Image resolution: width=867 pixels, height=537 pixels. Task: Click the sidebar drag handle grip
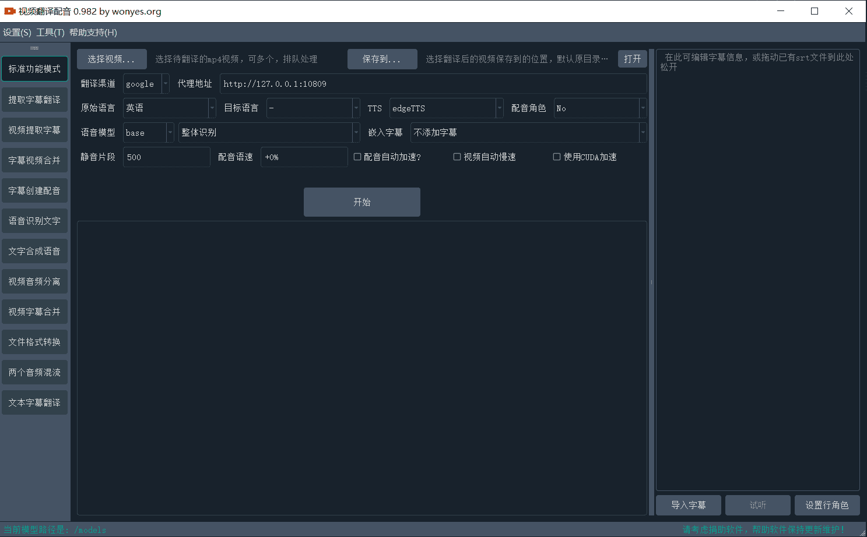(34, 48)
